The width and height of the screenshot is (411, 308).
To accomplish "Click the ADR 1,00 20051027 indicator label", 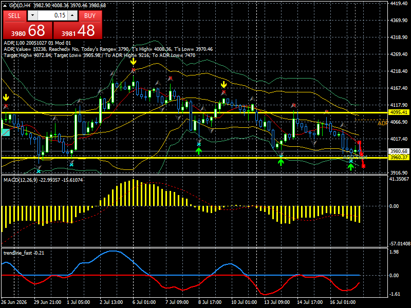I will 37,43.
